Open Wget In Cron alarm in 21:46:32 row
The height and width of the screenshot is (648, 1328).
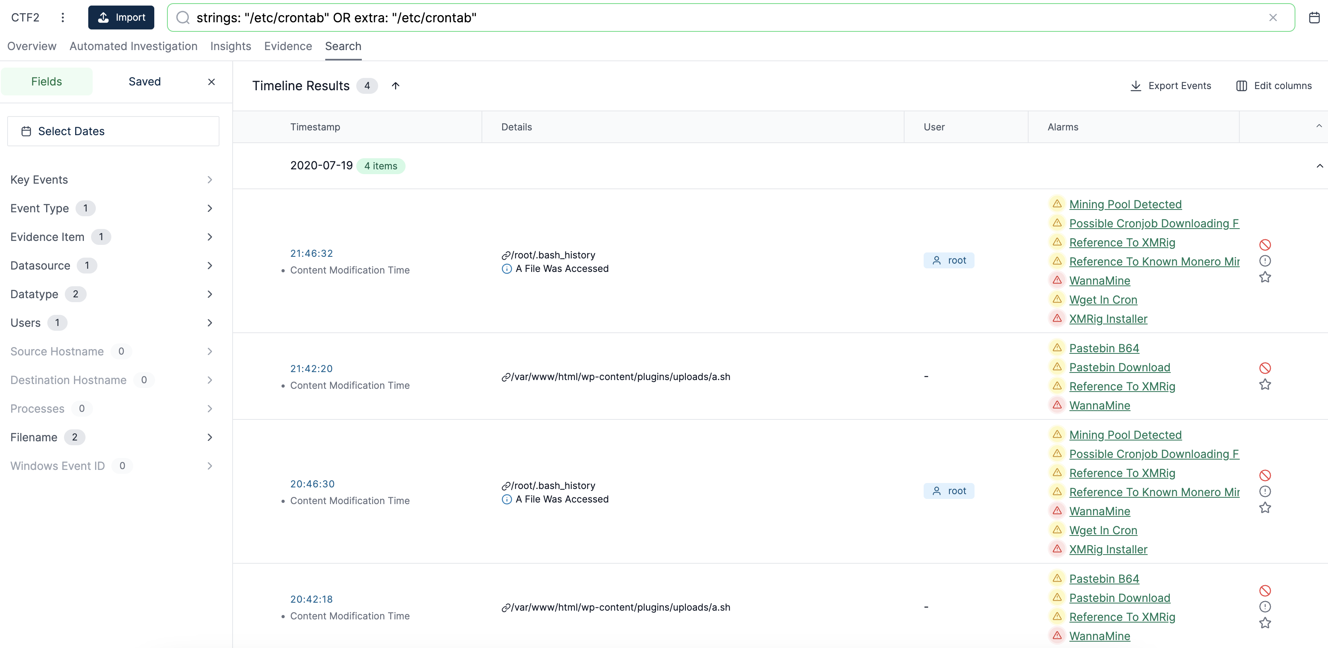1103,300
